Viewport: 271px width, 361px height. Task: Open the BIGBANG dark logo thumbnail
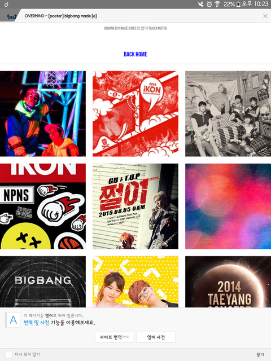coord(43,281)
